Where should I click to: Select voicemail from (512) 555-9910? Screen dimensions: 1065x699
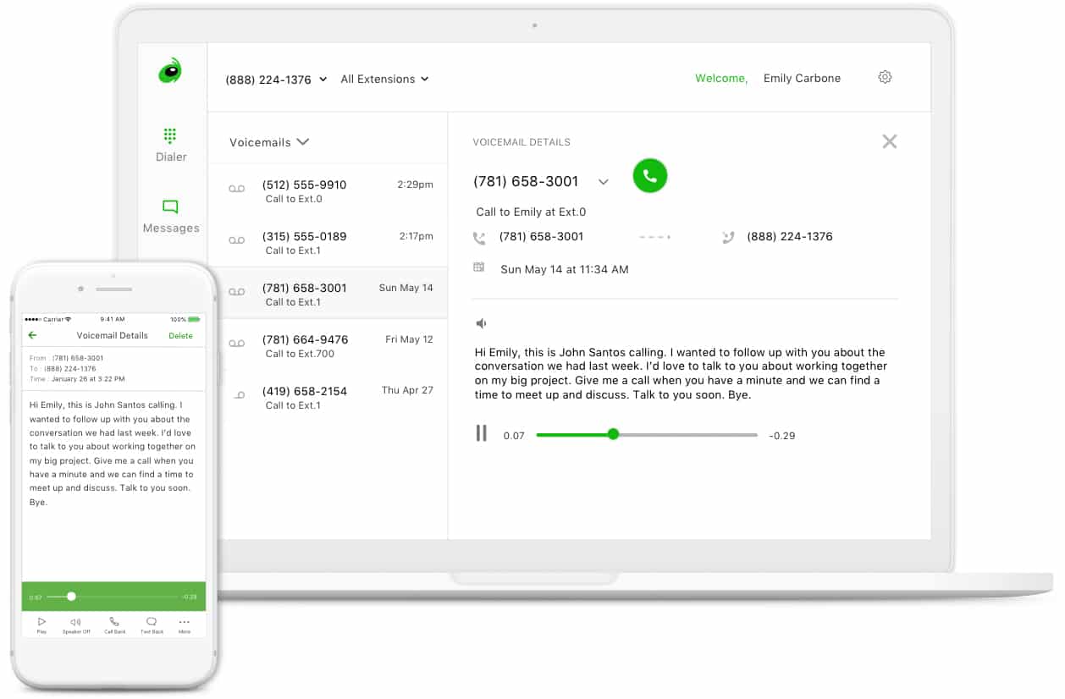(328, 191)
